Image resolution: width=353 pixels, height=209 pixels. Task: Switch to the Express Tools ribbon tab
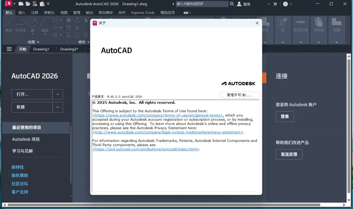tap(143, 13)
